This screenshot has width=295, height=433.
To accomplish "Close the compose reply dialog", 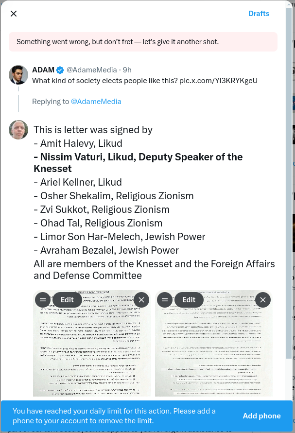I will click(14, 14).
